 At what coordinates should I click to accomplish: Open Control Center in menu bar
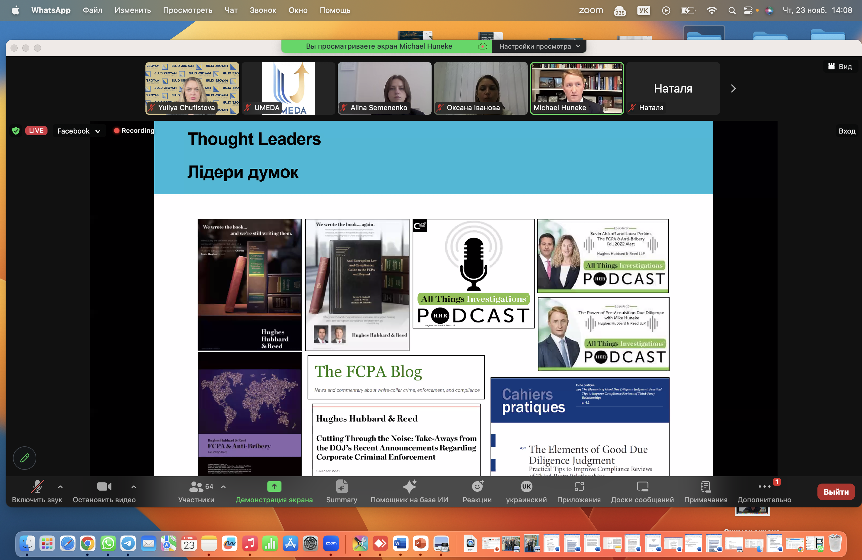pos(748,11)
